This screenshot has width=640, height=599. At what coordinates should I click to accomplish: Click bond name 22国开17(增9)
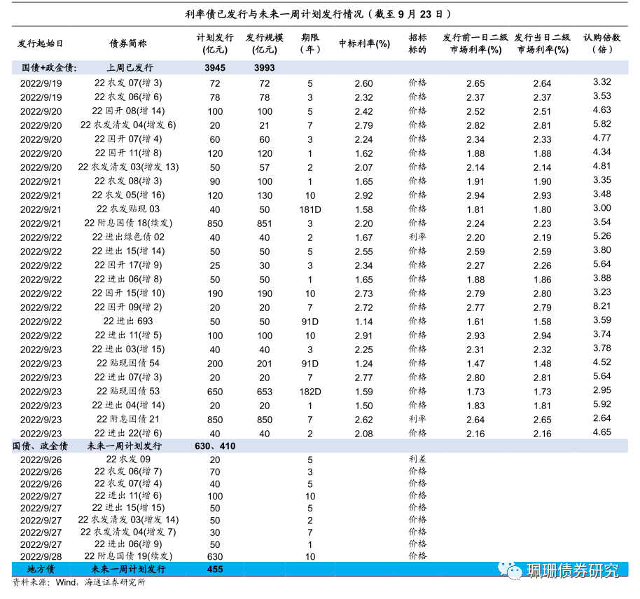point(128,265)
